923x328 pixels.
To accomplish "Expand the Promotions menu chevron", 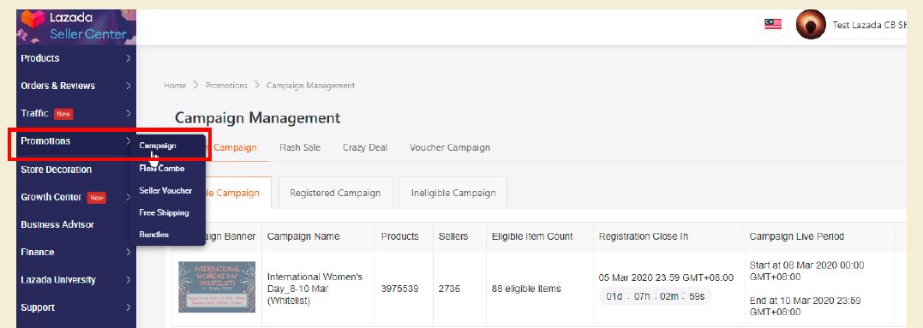I will click(x=129, y=141).
